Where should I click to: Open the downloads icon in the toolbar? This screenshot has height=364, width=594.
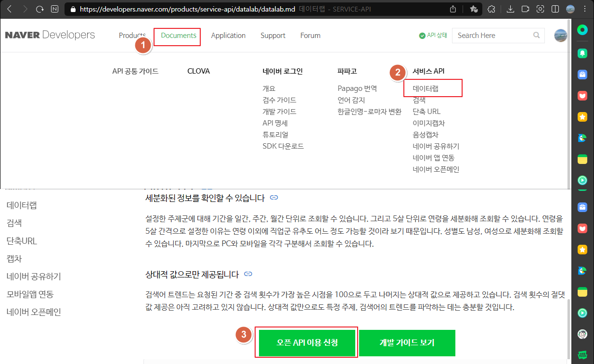coord(511,9)
